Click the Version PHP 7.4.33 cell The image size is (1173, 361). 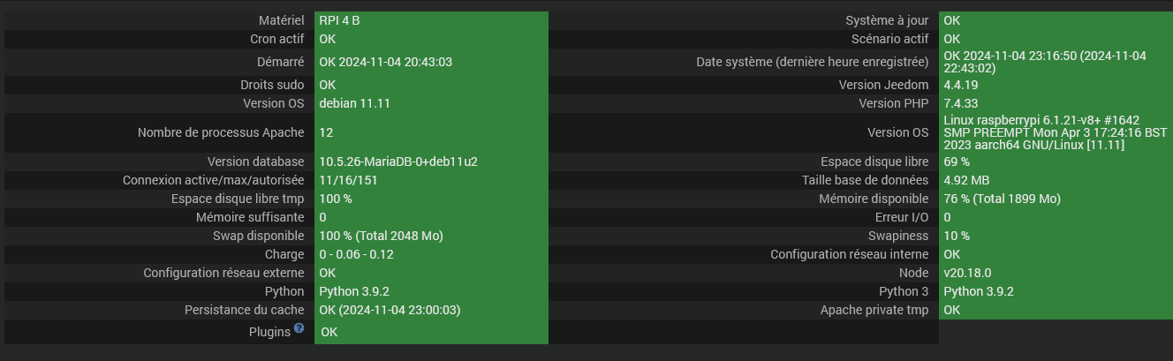click(x=1056, y=103)
